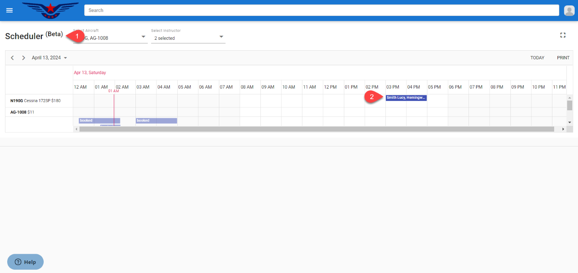This screenshot has width=578, height=273.
Task: Open the hamburger navigation menu
Action: [9, 10]
